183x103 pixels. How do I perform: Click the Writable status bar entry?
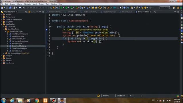[106, 96]
